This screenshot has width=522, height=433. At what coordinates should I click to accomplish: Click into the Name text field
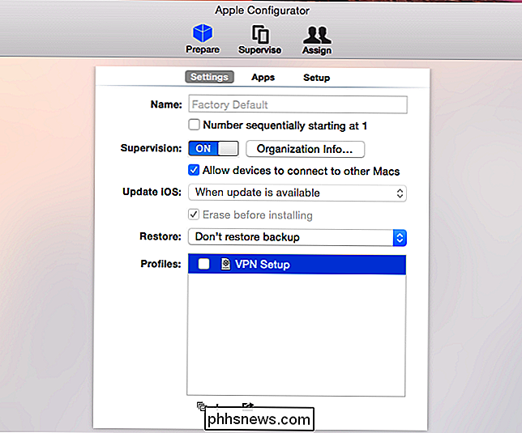(297, 104)
